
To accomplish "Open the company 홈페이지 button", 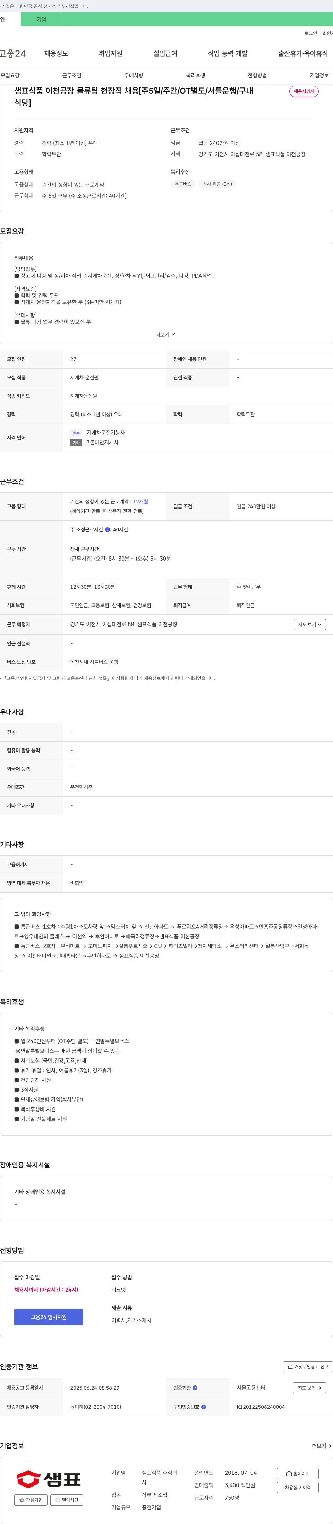I will [298, 1474].
